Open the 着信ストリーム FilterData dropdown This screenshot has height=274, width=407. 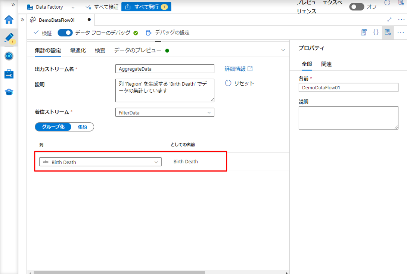pos(165,112)
